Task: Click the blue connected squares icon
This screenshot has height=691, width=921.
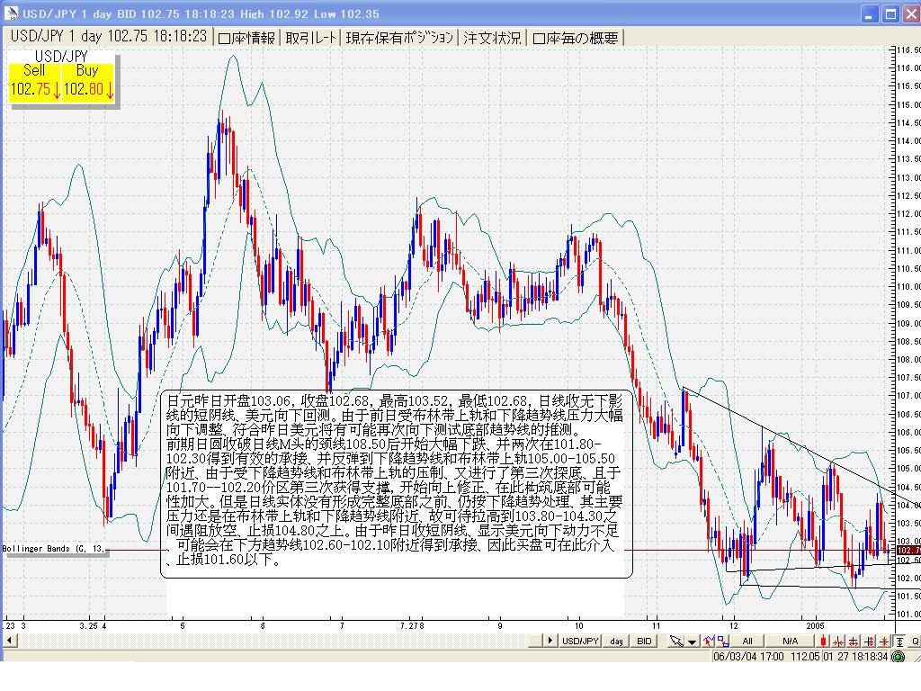Action: coord(721,641)
